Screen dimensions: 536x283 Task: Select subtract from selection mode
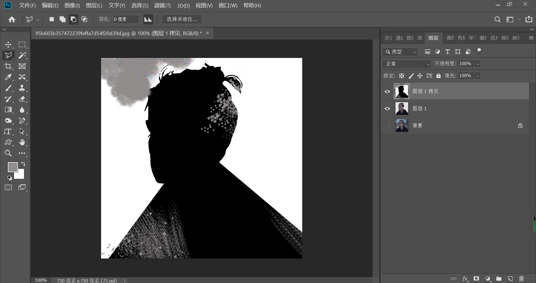pyautogui.click(x=73, y=19)
